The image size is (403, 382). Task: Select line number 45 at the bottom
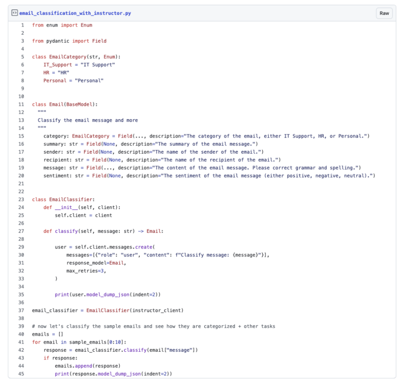pos(21,374)
